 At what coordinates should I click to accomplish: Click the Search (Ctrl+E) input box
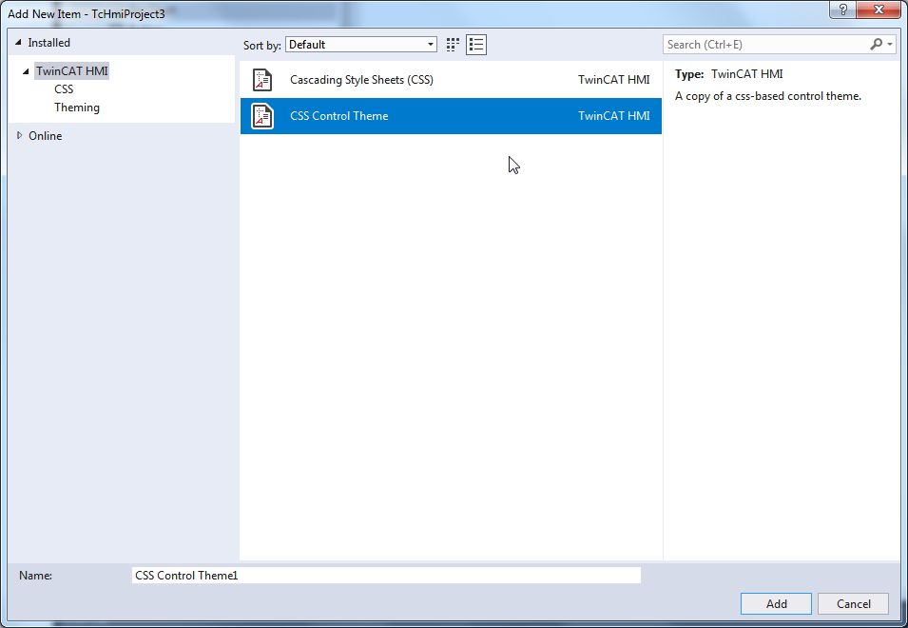click(x=765, y=45)
